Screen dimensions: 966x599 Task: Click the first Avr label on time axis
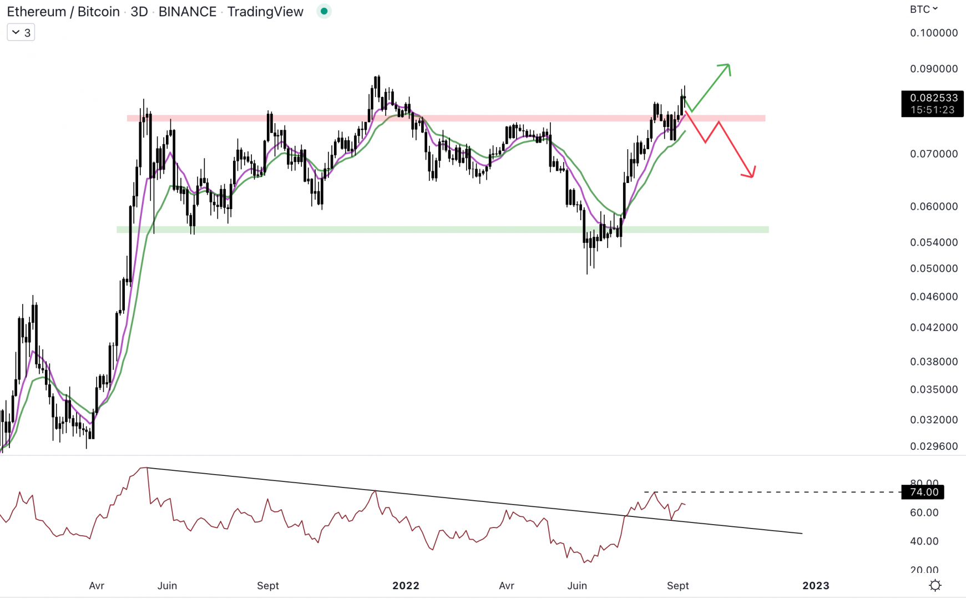coord(97,586)
